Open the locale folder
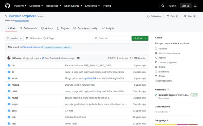Image resolution: width=203 pixels, height=126 pixels. point(15,78)
